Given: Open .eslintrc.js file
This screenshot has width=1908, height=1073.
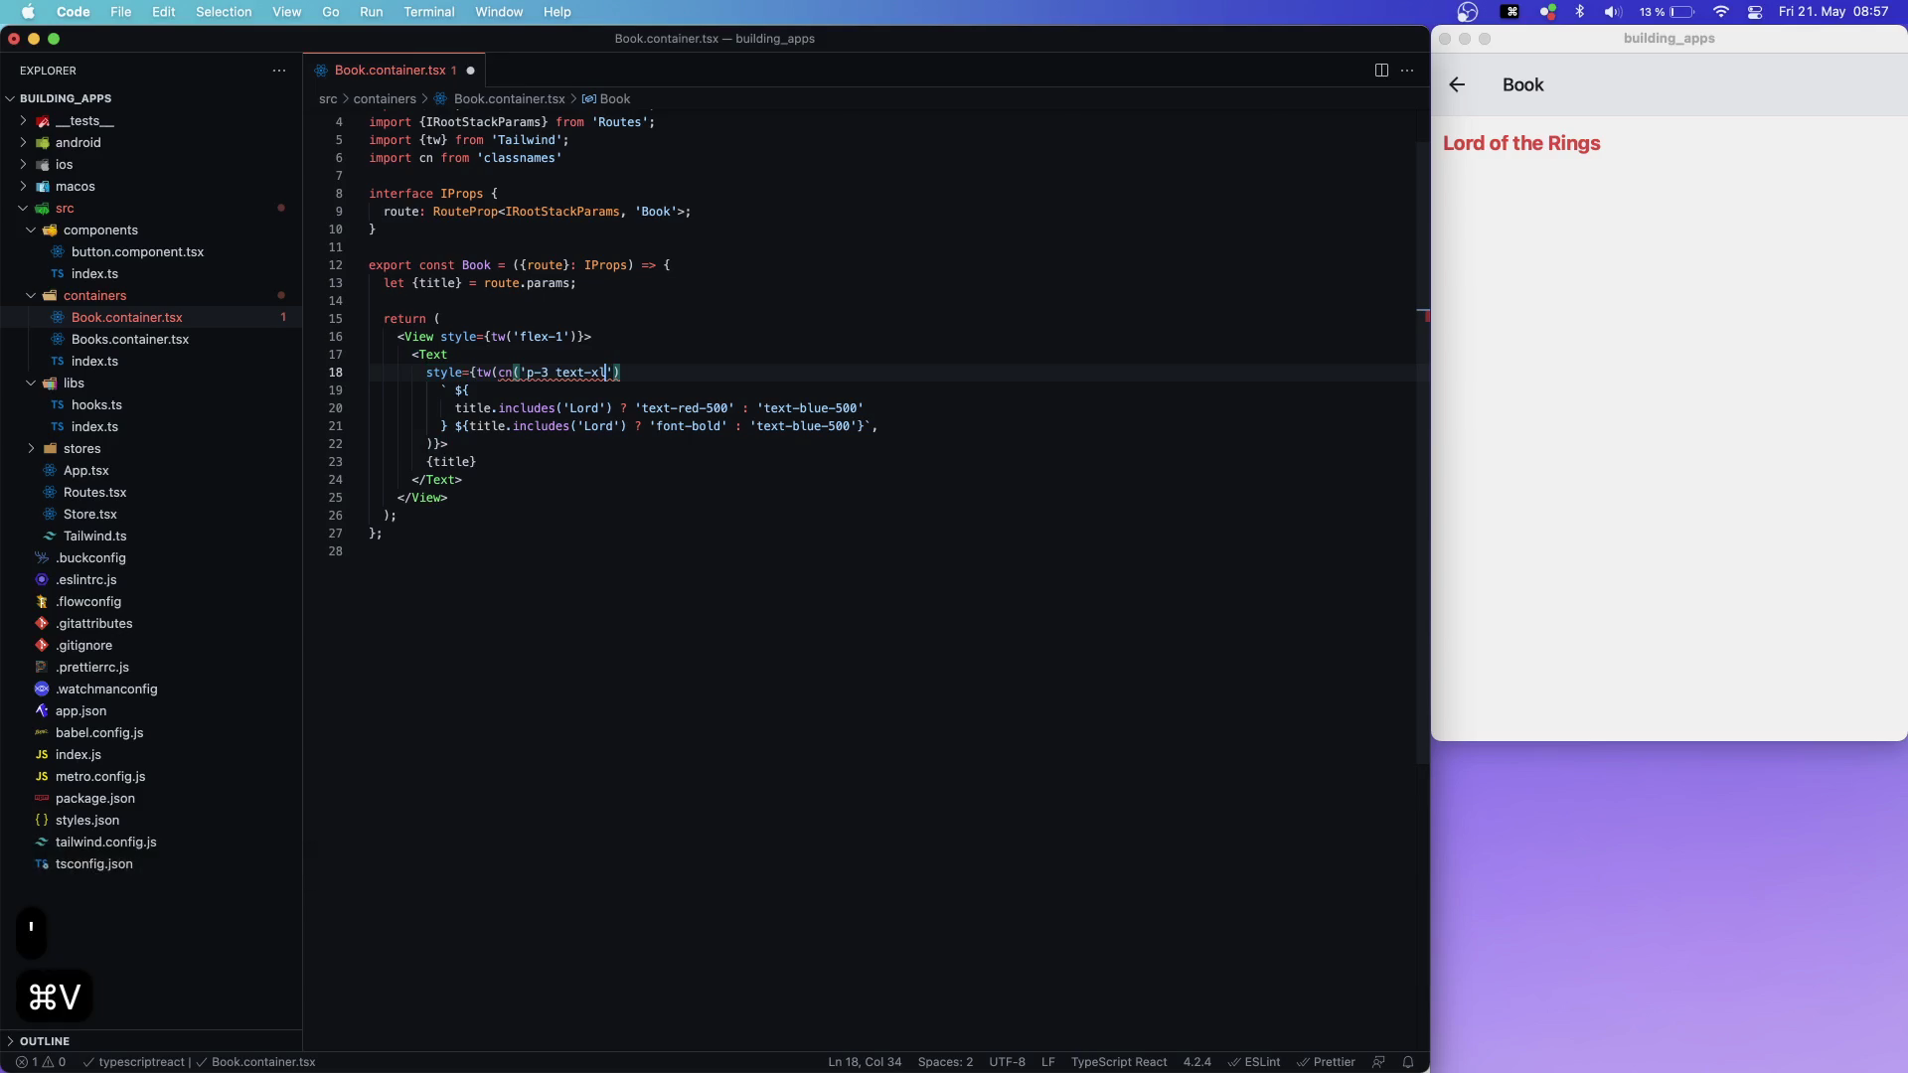Looking at the screenshot, I should tap(85, 580).
